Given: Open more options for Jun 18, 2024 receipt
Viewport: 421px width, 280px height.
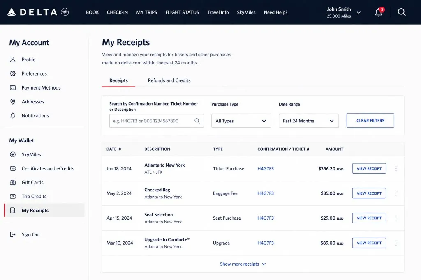Looking at the screenshot, I should (x=396, y=168).
